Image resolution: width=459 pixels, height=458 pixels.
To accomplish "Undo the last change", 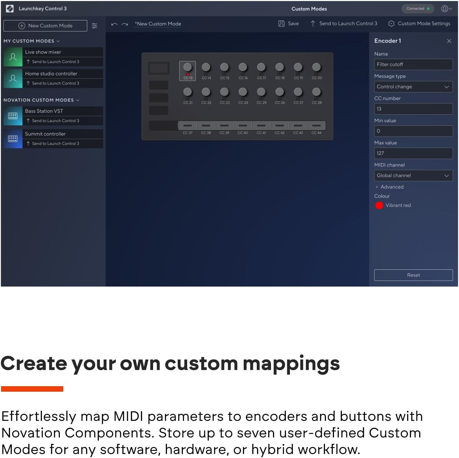I will coord(114,24).
